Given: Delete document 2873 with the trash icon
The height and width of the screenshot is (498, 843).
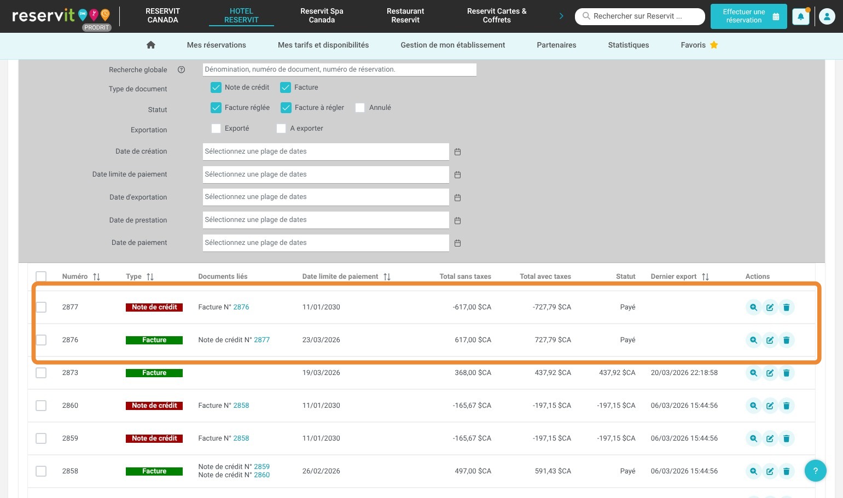Looking at the screenshot, I should pos(786,373).
